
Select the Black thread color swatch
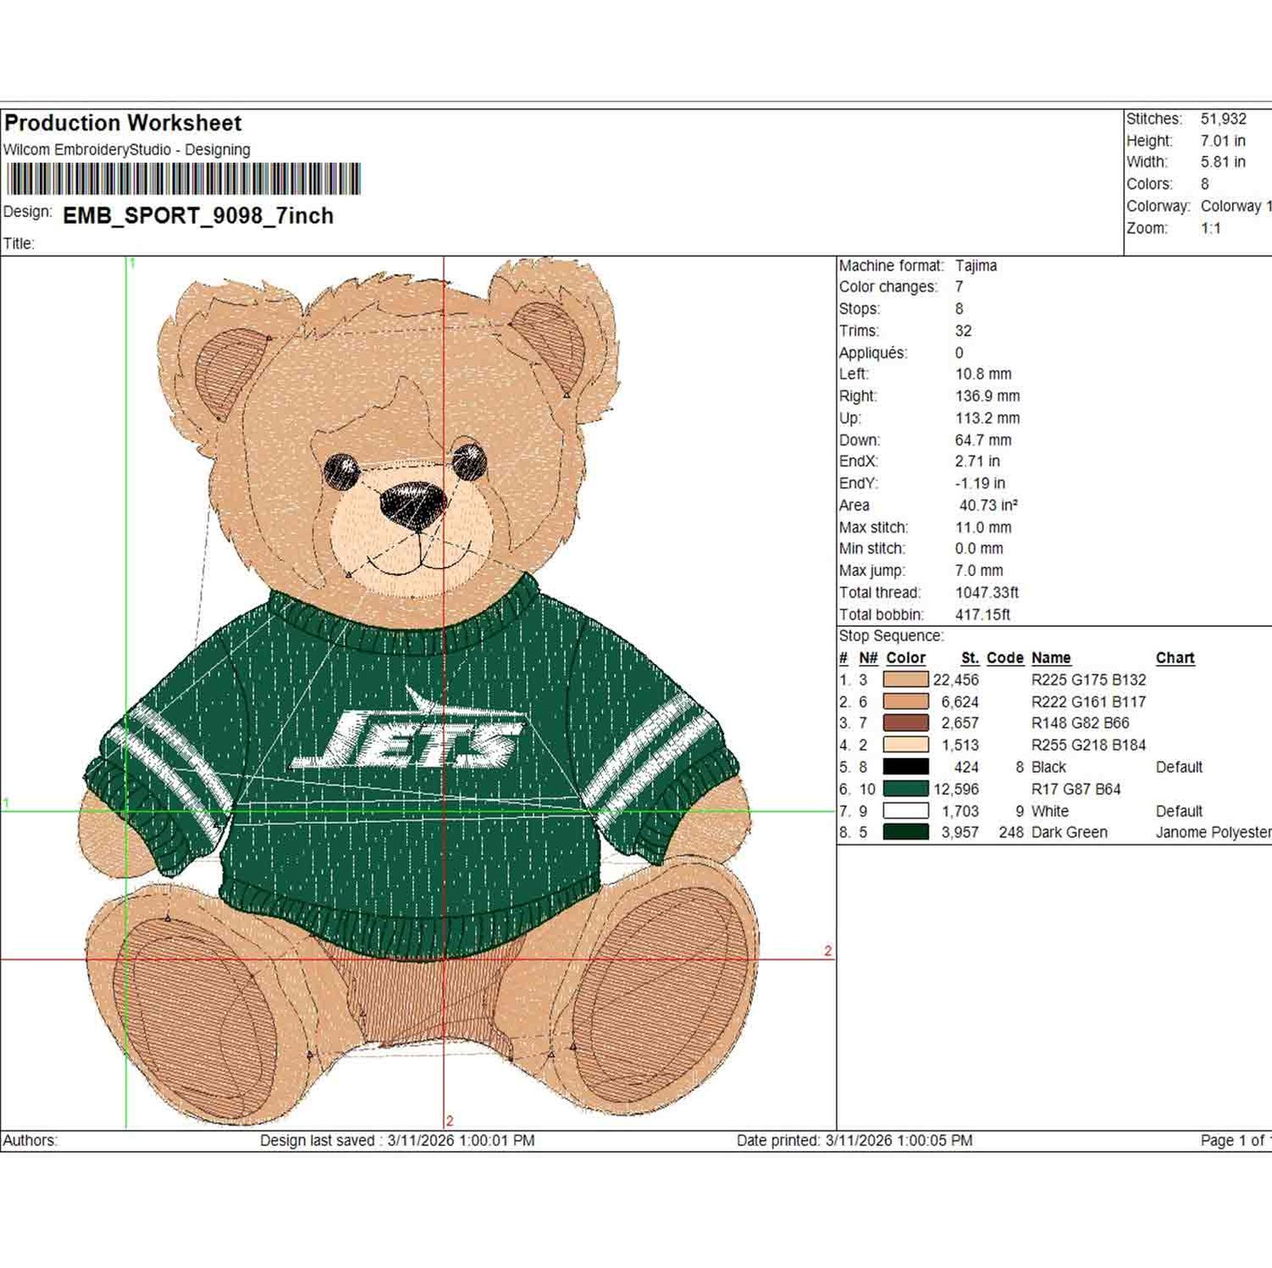click(x=906, y=767)
